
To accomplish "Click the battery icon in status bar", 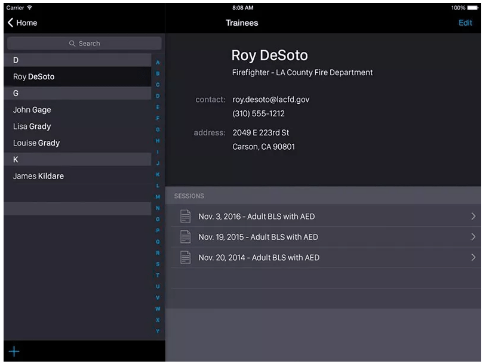I will tap(472, 8).
